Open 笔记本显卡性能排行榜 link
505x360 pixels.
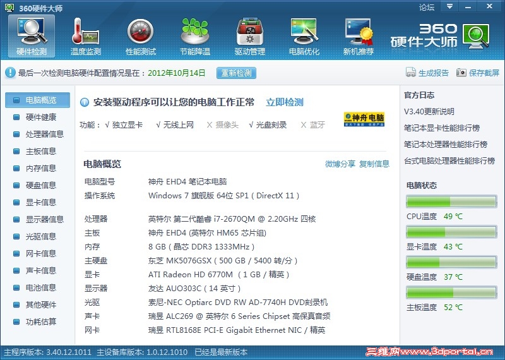point(442,128)
